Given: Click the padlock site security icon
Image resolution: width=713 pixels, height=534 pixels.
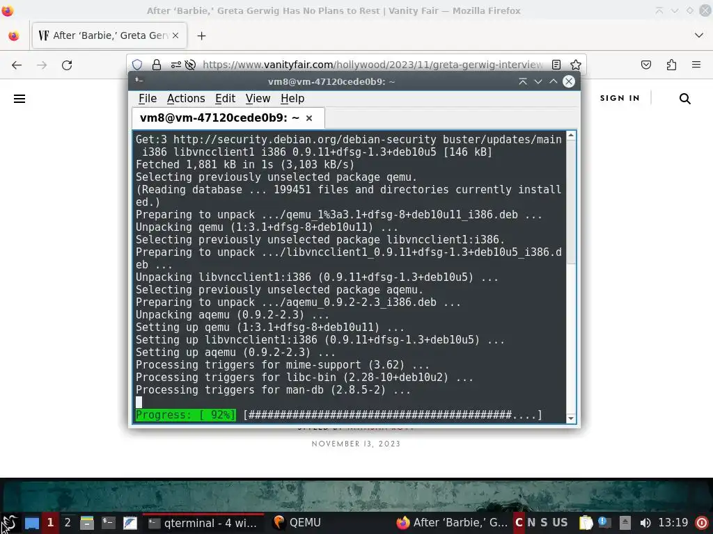Looking at the screenshot, I should point(157,65).
